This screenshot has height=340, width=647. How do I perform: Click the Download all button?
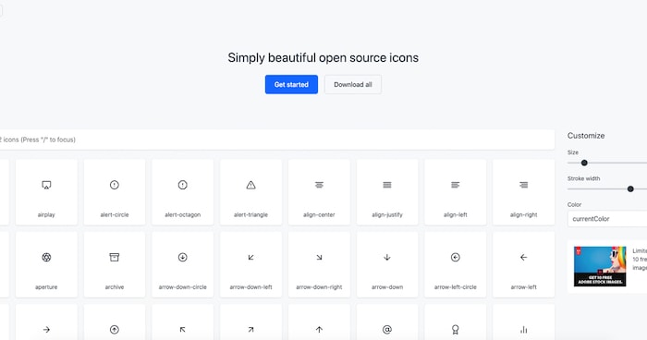pyautogui.click(x=353, y=84)
